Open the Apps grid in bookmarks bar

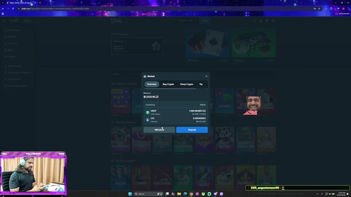pyautogui.click(x=3, y=14)
